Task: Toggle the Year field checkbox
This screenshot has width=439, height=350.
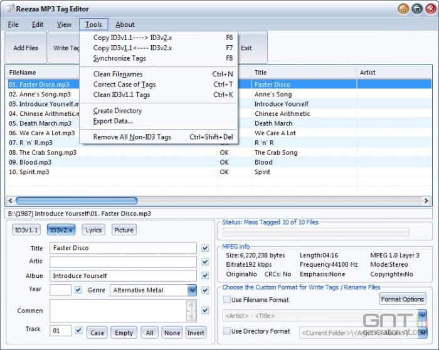Action: tap(78, 290)
